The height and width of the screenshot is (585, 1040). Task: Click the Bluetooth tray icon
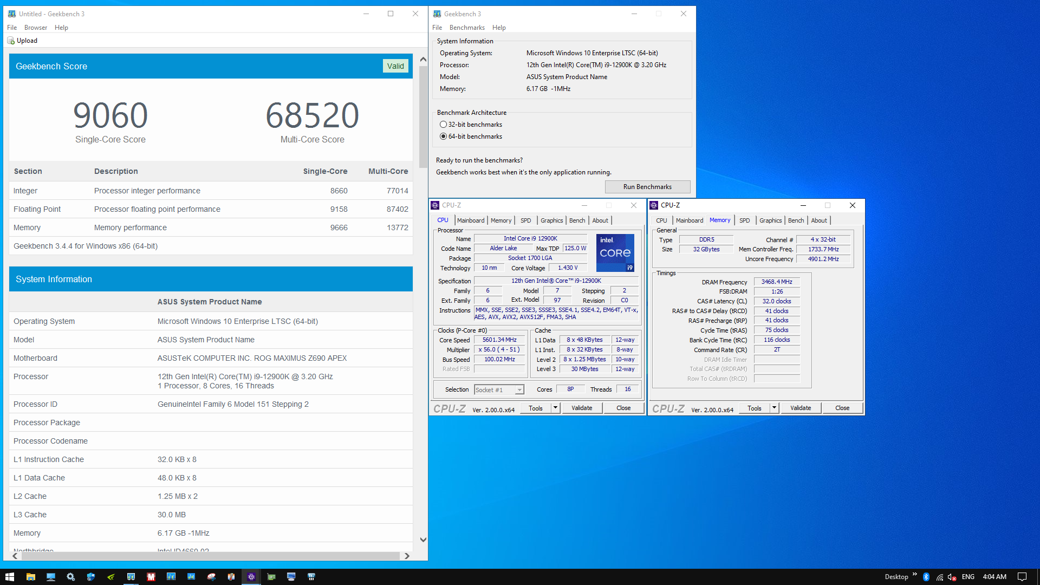pos(926,577)
